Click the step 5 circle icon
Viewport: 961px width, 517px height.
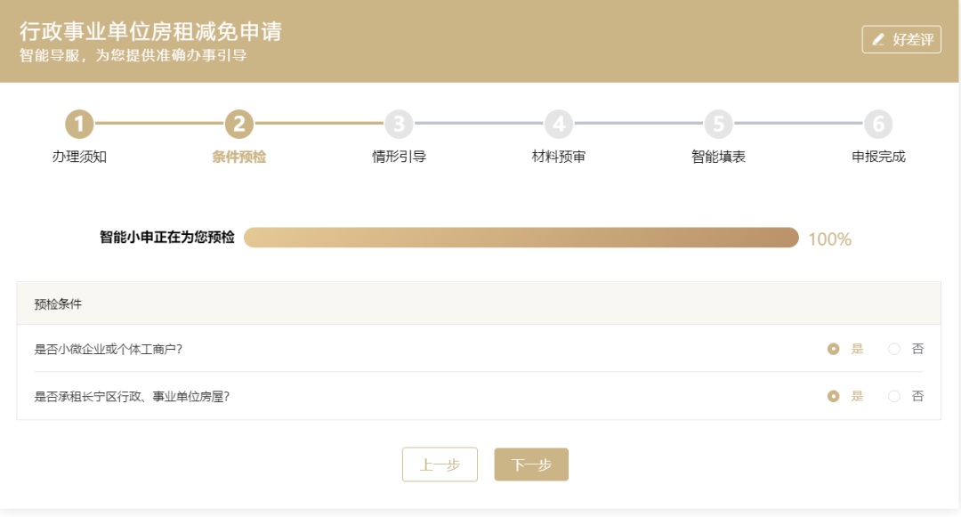[x=718, y=124]
